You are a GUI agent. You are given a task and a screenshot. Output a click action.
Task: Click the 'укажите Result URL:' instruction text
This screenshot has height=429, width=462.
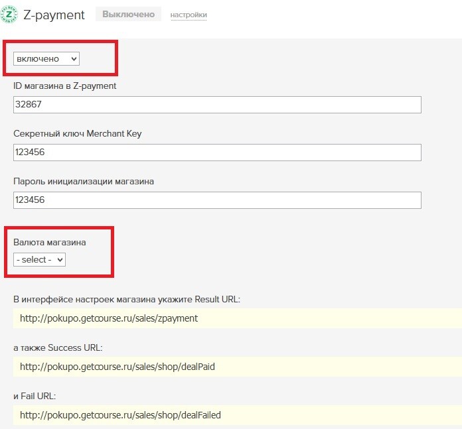[x=199, y=299]
